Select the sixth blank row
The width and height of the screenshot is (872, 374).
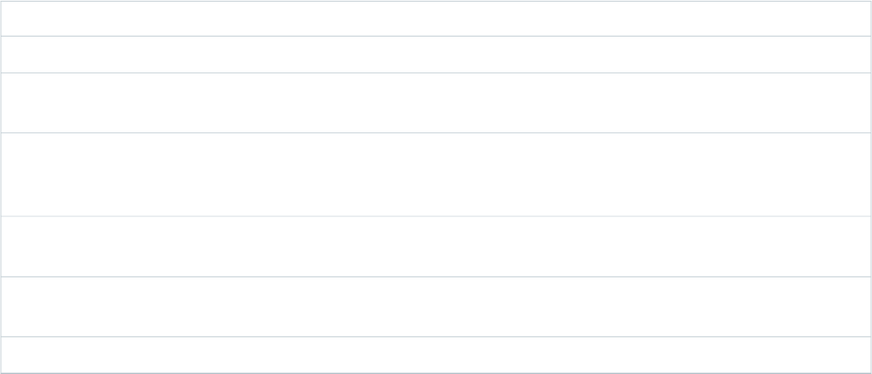coord(436,306)
